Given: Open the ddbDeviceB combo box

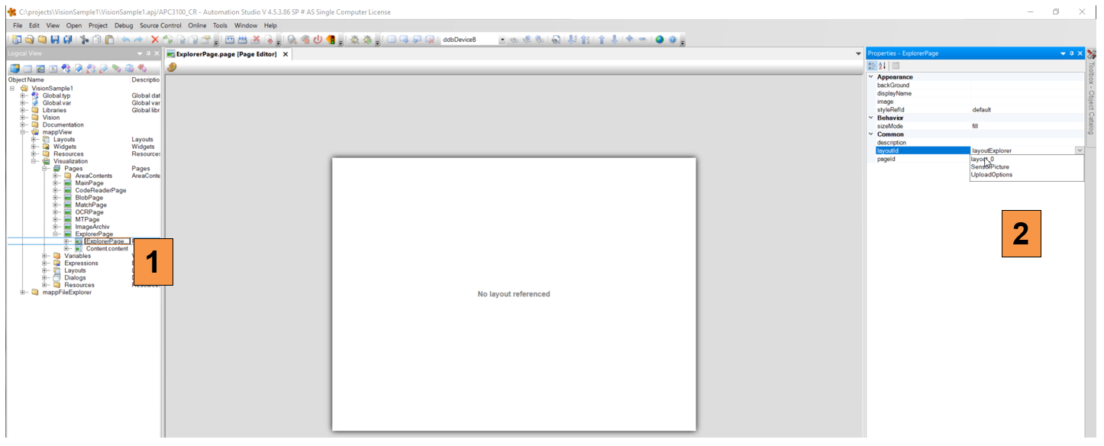Looking at the screenshot, I should pos(502,40).
